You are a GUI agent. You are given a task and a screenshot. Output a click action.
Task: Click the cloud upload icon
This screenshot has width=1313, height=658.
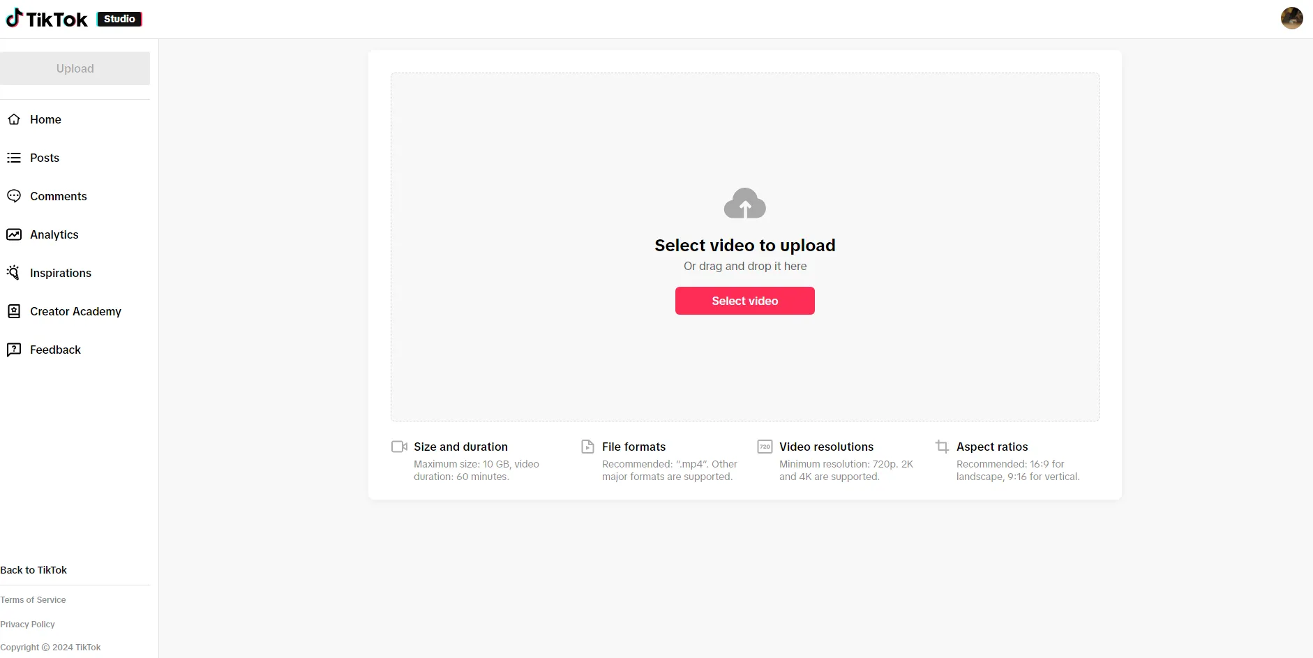[744, 203]
